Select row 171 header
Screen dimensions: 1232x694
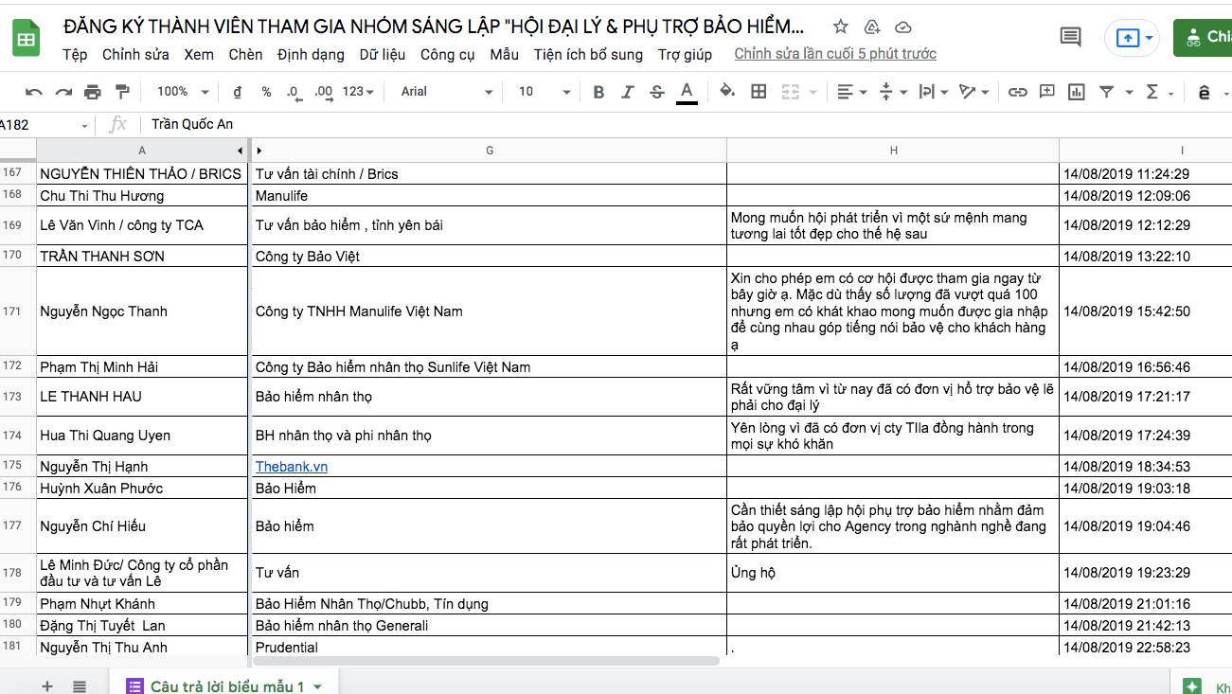click(x=18, y=311)
